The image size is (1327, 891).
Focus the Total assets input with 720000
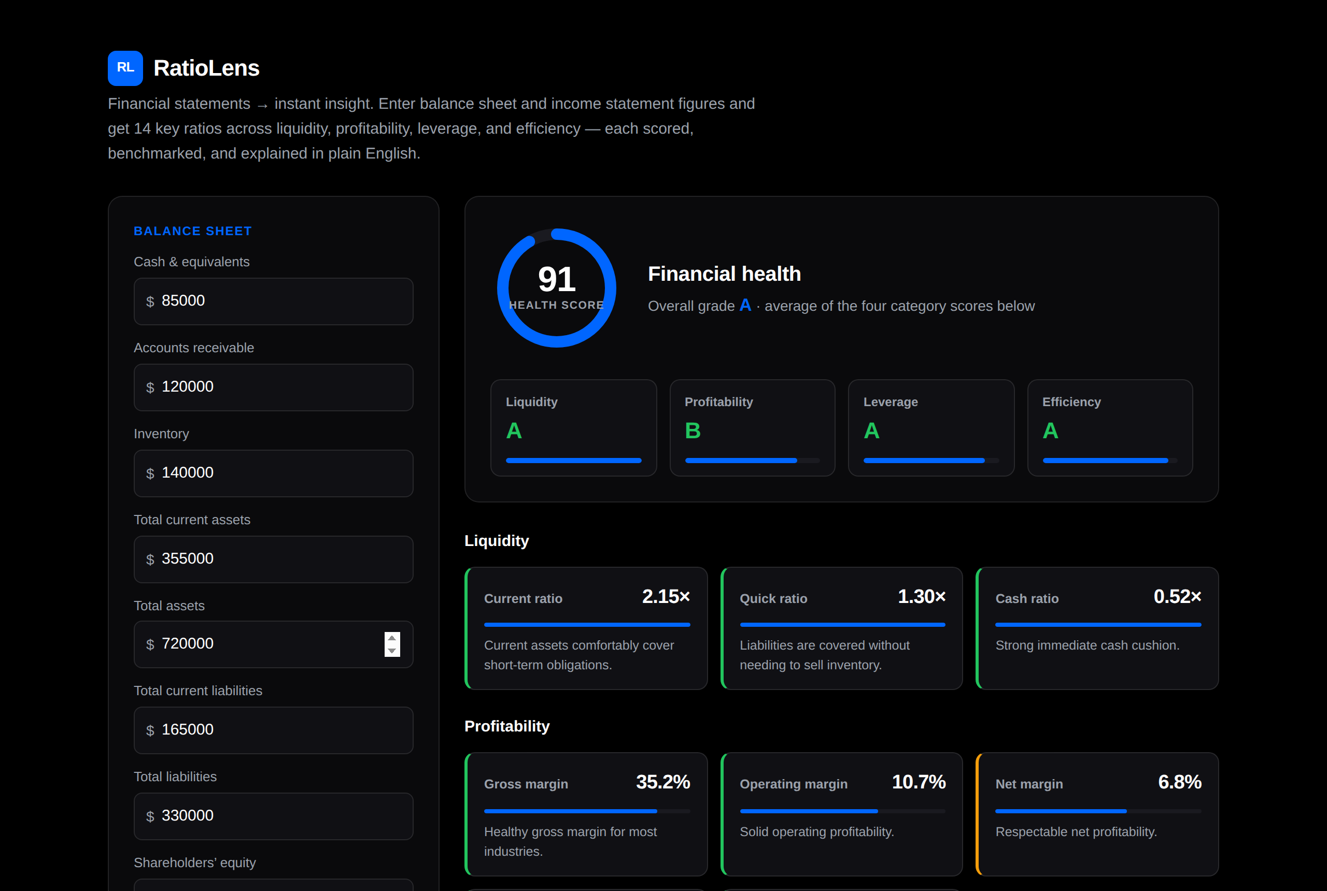pyautogui.click(x=274, y=644)
